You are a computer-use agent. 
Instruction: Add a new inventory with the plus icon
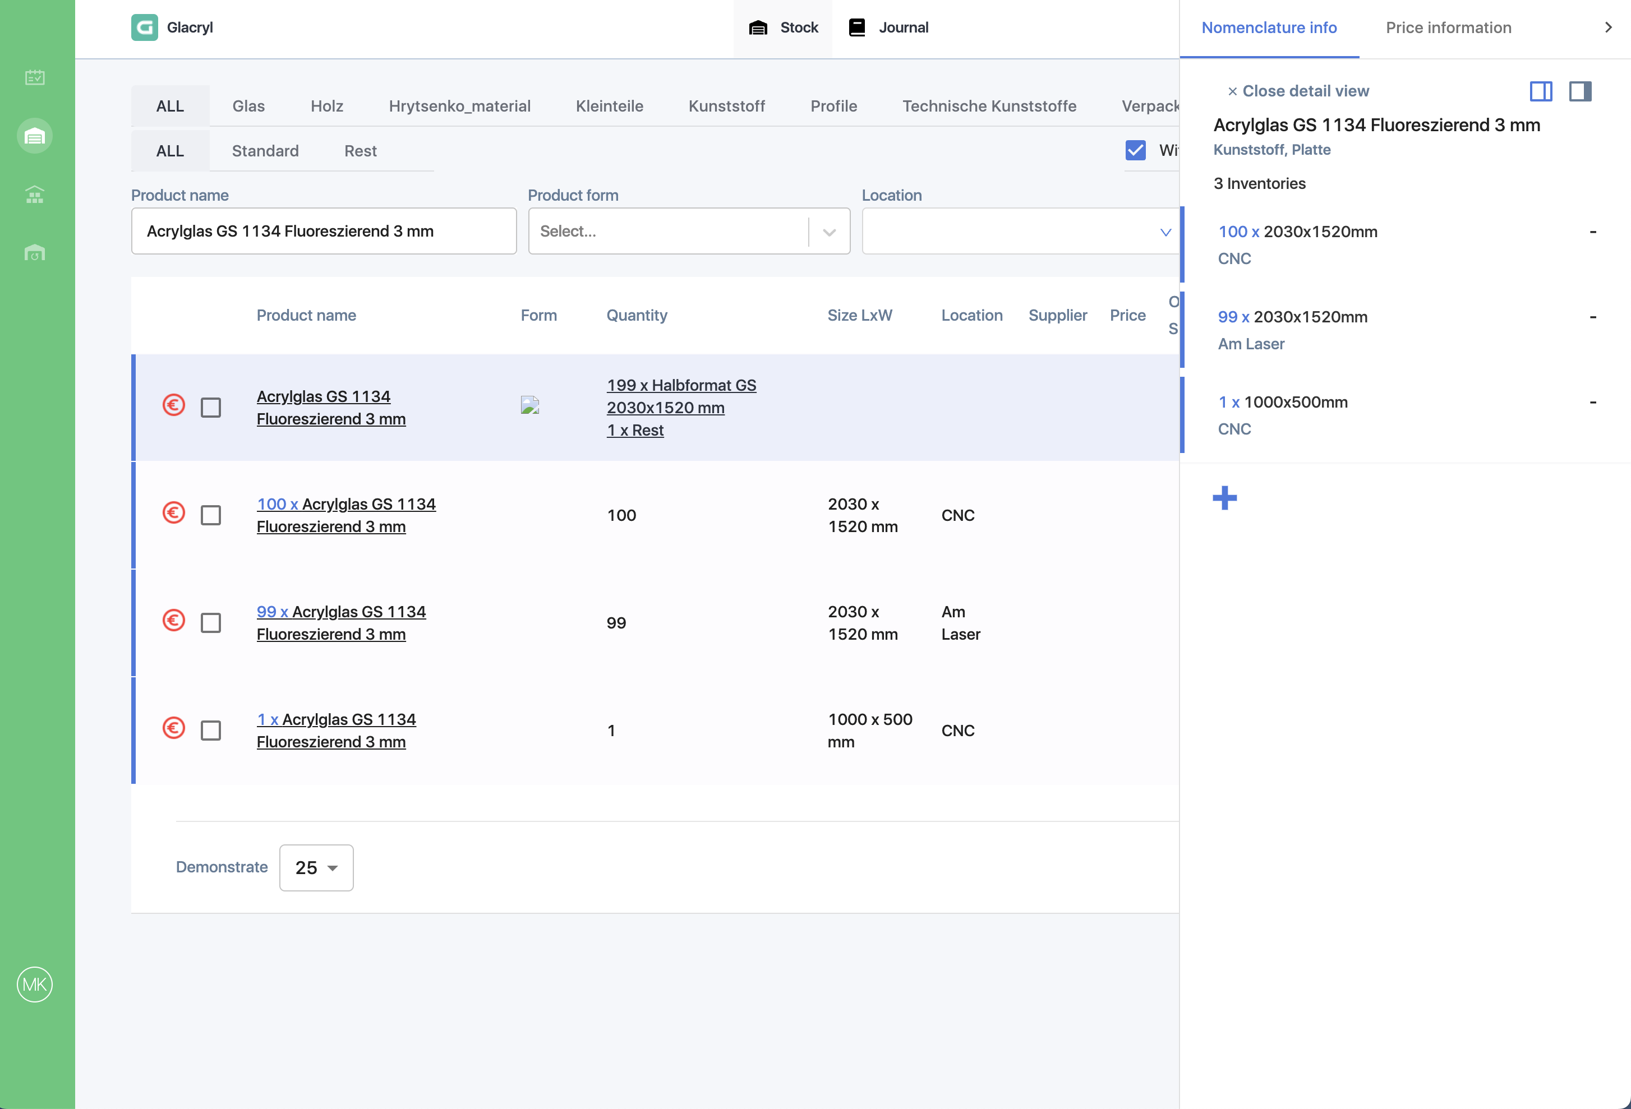click(x=1225, y=498)
